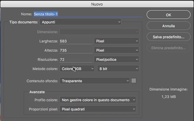This screenshot has width=194, height=121.
Task: Click the Nuovo dialog title
Action: pos(97,4)
